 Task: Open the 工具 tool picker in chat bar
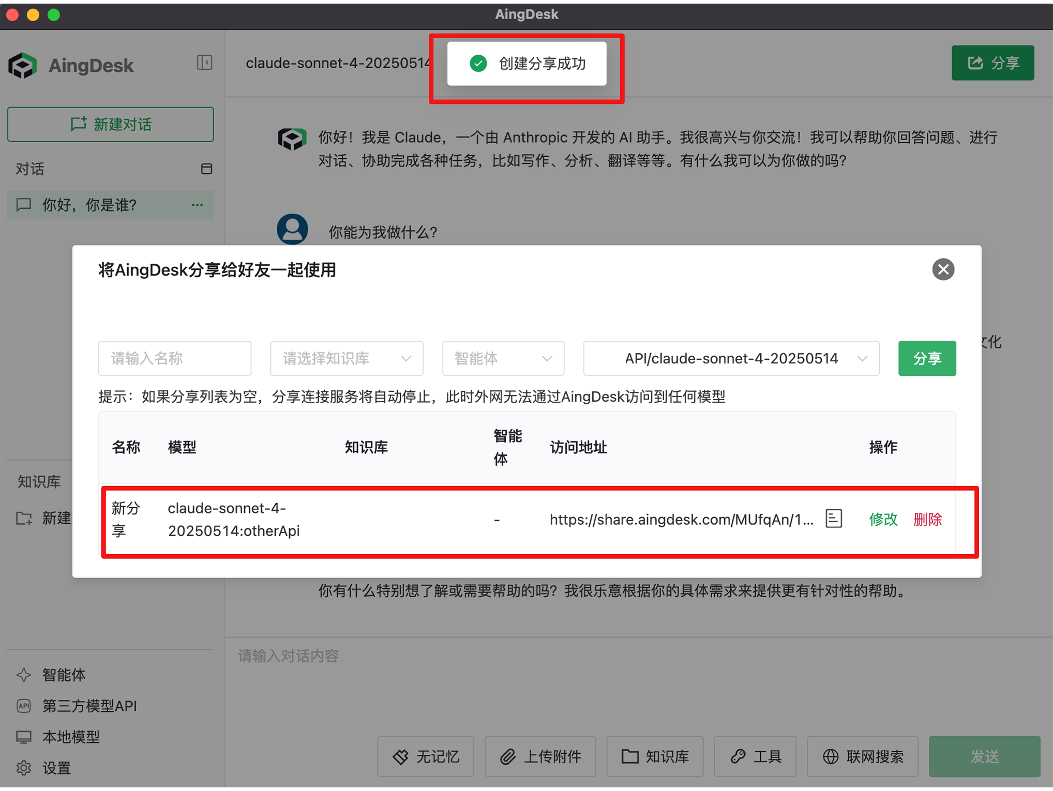click(x=755, y=756)
